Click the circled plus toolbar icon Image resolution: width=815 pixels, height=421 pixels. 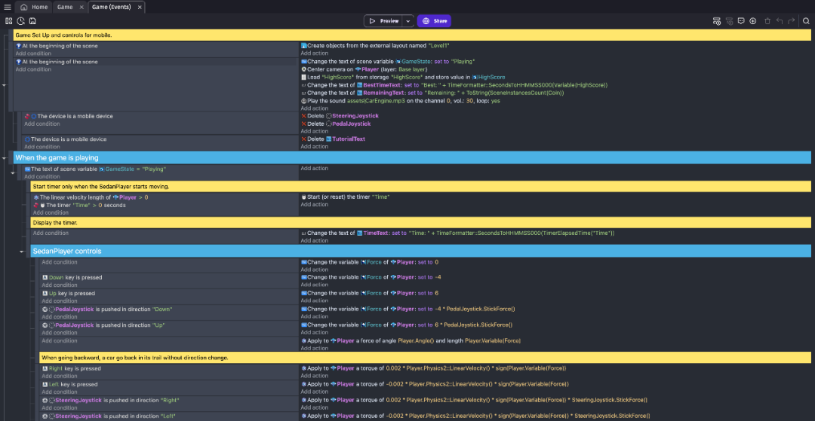754,21
